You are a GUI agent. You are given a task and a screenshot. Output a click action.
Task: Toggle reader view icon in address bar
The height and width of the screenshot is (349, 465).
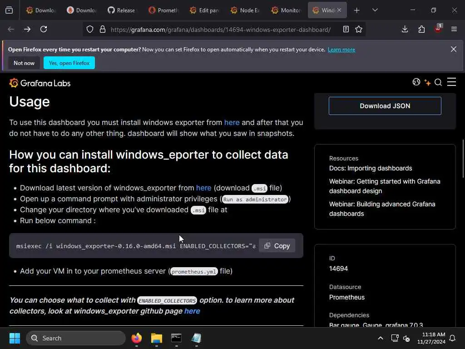[x=346, y=29]
